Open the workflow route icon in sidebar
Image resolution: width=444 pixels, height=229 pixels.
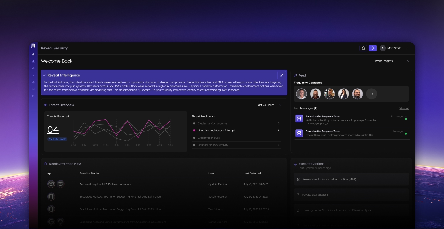[33, 82]
